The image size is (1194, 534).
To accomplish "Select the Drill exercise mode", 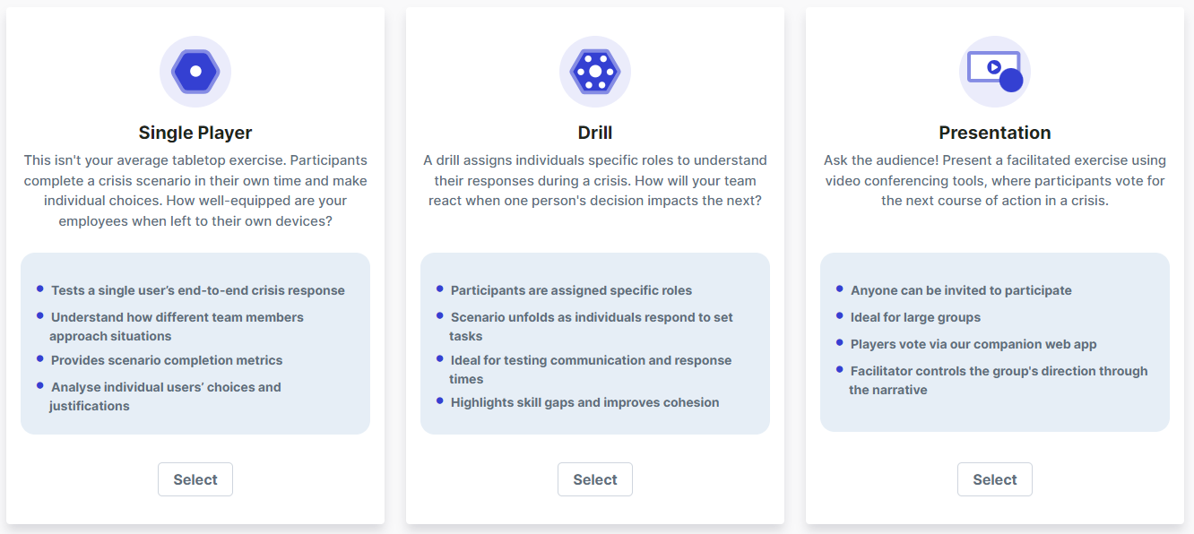I will pos(595,479).
